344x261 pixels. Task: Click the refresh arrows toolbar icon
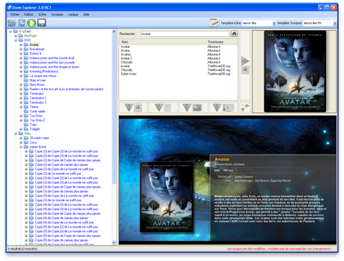(21, 23)
